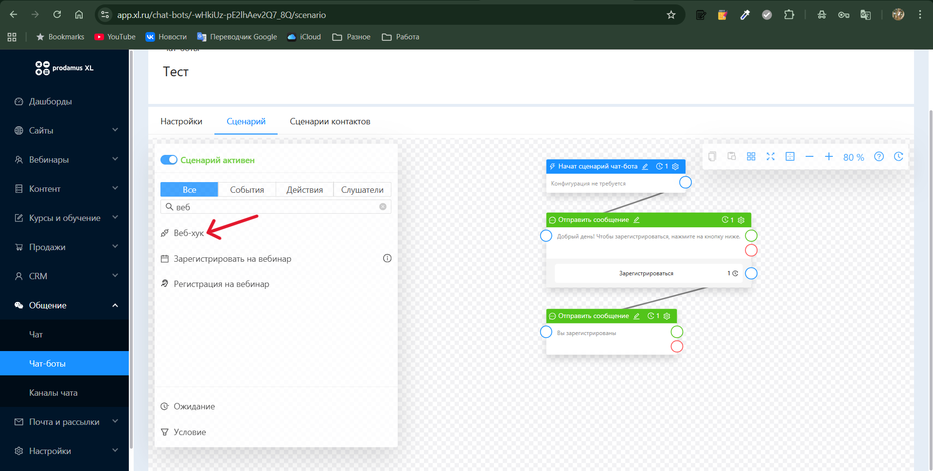Click the fit-to-screen icon in canvas toolbar
This screenshot has width=933, height=471.
coord(770,156)
